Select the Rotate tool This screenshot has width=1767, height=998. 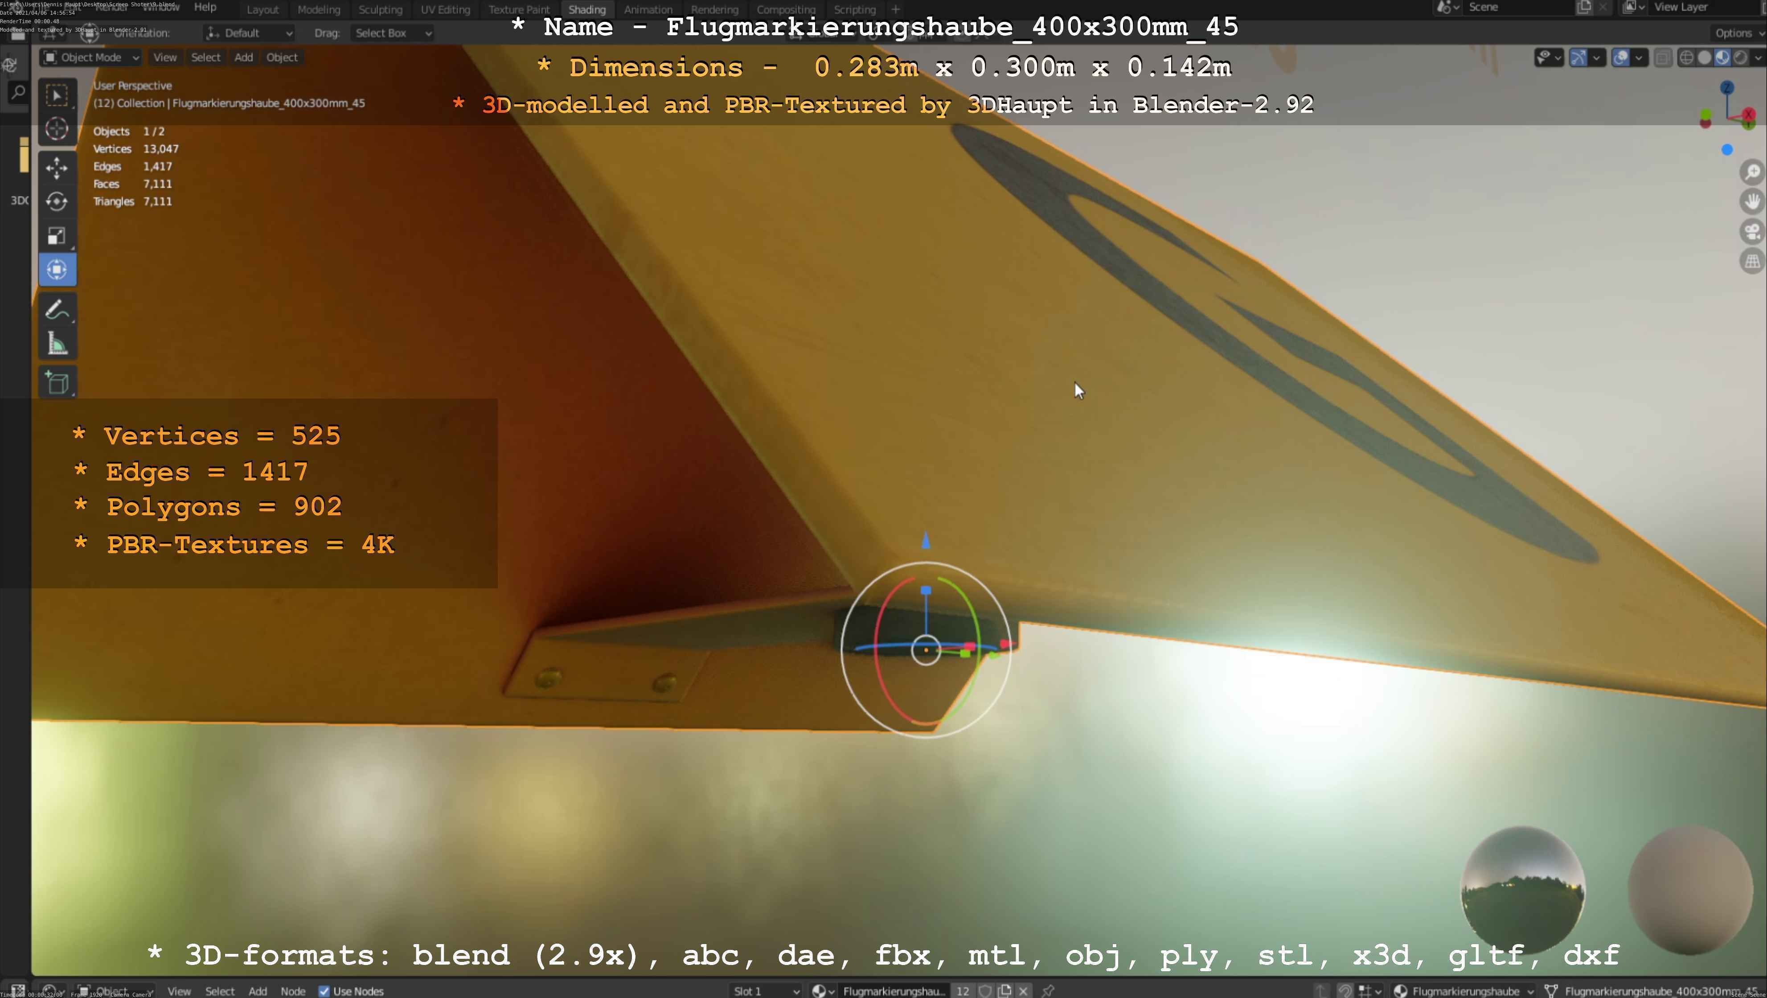coord(57,201)
